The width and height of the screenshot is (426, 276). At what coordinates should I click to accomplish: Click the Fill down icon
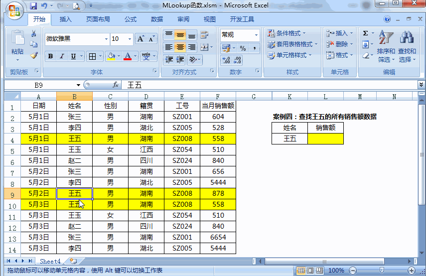pos(366,44)
